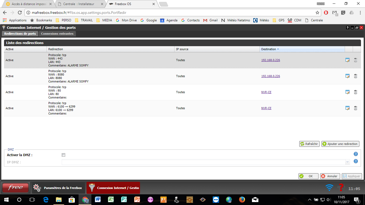Open the Mon Drive bookmark
Screen dimensions: 365x205
click(126, 20)
